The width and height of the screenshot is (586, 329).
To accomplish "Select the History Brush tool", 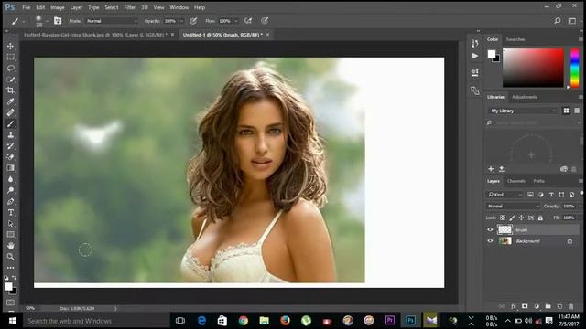I will click(x=10, y=146).
